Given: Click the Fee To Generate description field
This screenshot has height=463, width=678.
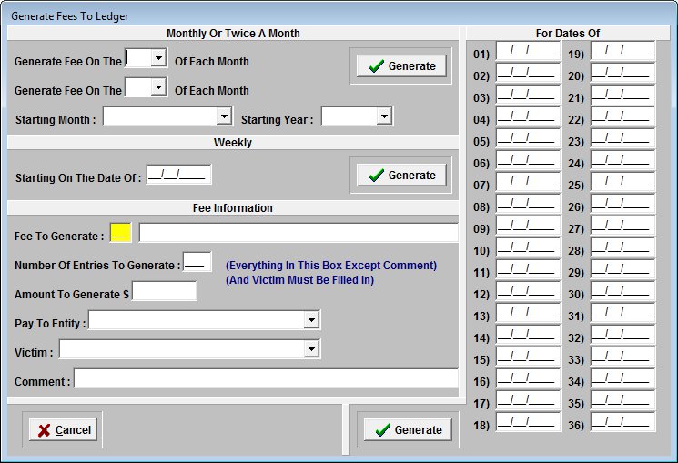Looking at the screenshot, I should click(x=298, y=234).
